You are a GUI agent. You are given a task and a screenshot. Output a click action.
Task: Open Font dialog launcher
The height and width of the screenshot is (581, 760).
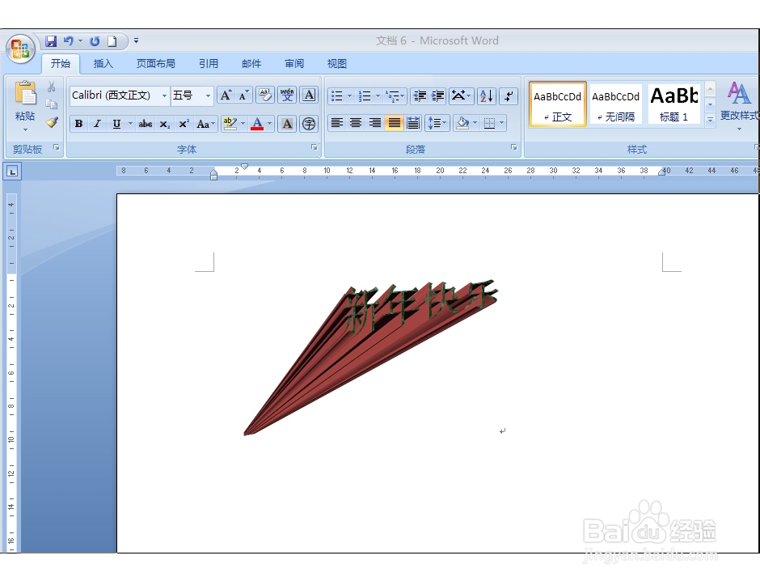click(x=314, y=147)
